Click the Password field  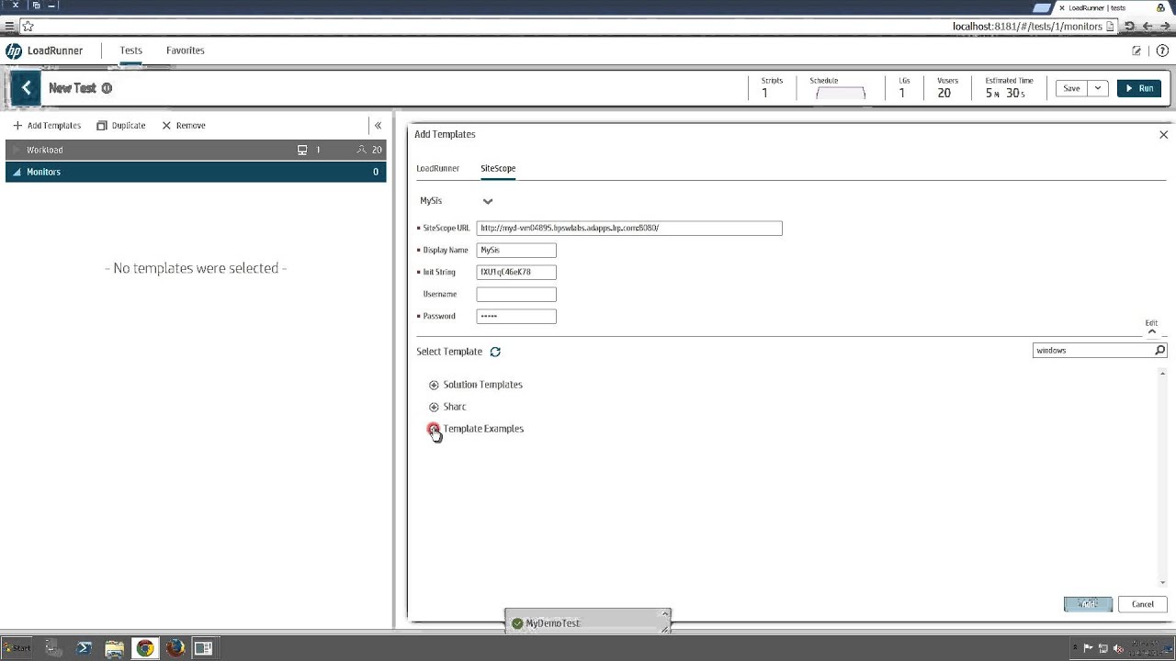click(516, 317)
